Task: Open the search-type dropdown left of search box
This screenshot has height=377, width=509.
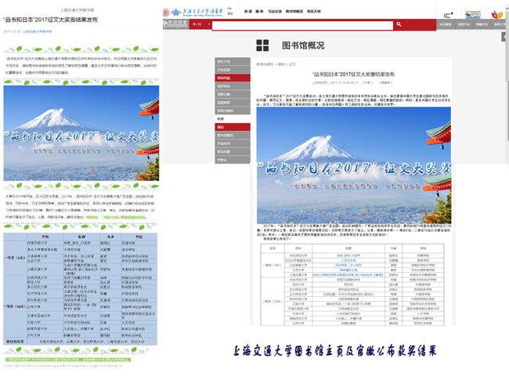Action: pyautogui.click(x=200, y=24)
